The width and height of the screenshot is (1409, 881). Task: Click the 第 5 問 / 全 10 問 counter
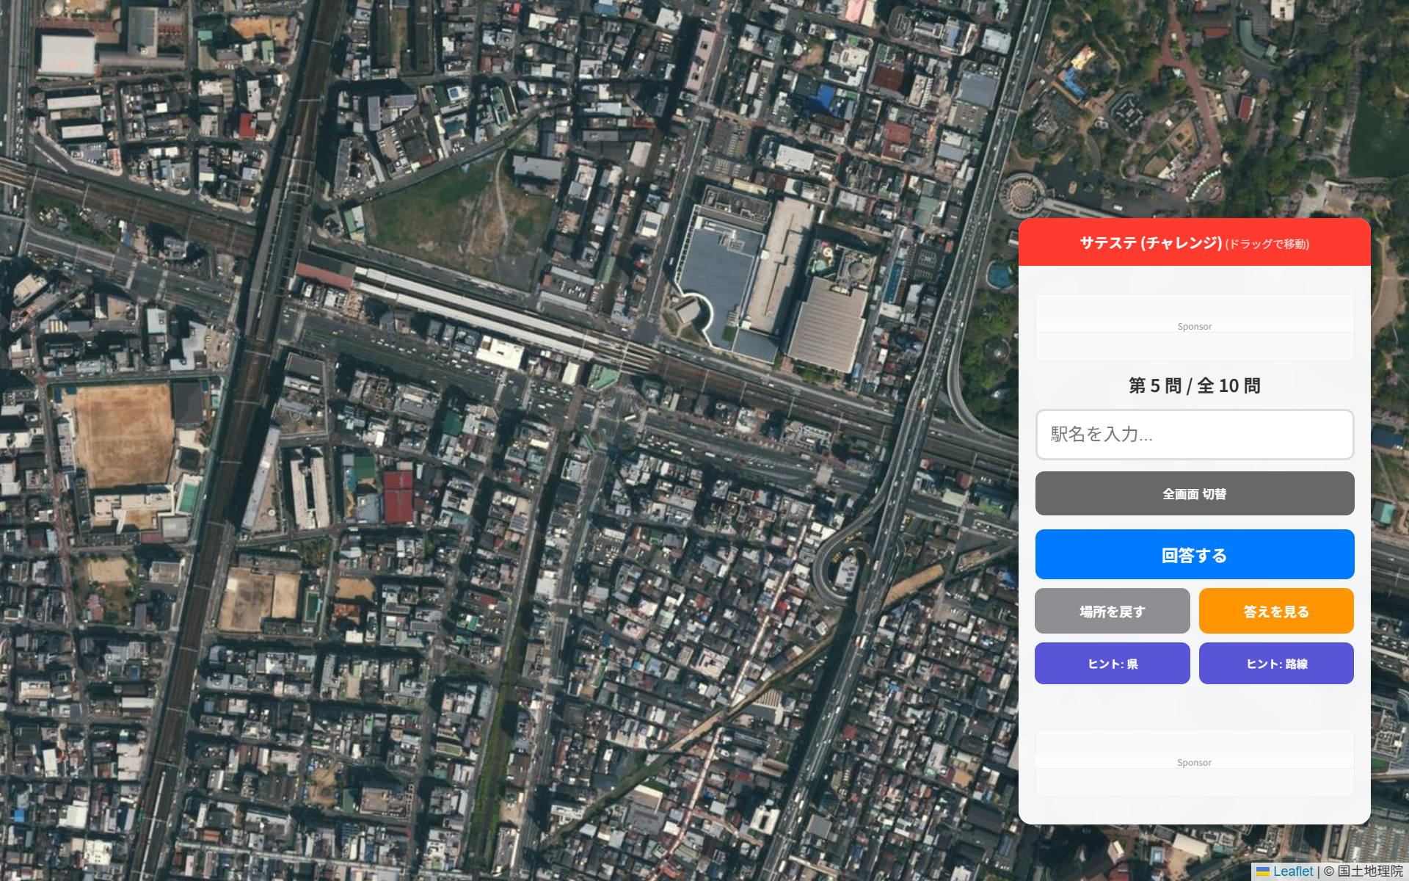(x=1195, y=385)
